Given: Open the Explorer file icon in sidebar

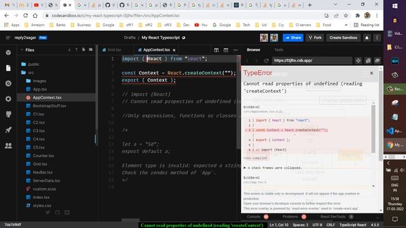Looking at the screenshot, I should click(x=8, y=68).
